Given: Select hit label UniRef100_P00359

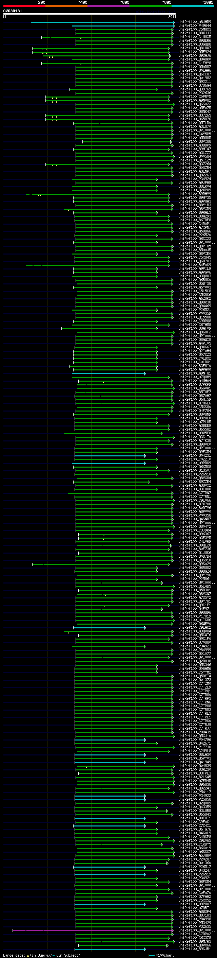Looking at the screenshot, I should point(195,314).
